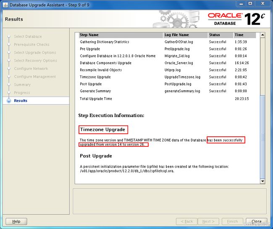Click the GatherDOStat.log file name

pos(179,42)
